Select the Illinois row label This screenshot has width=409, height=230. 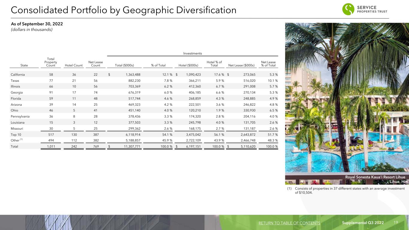[15, 87]
